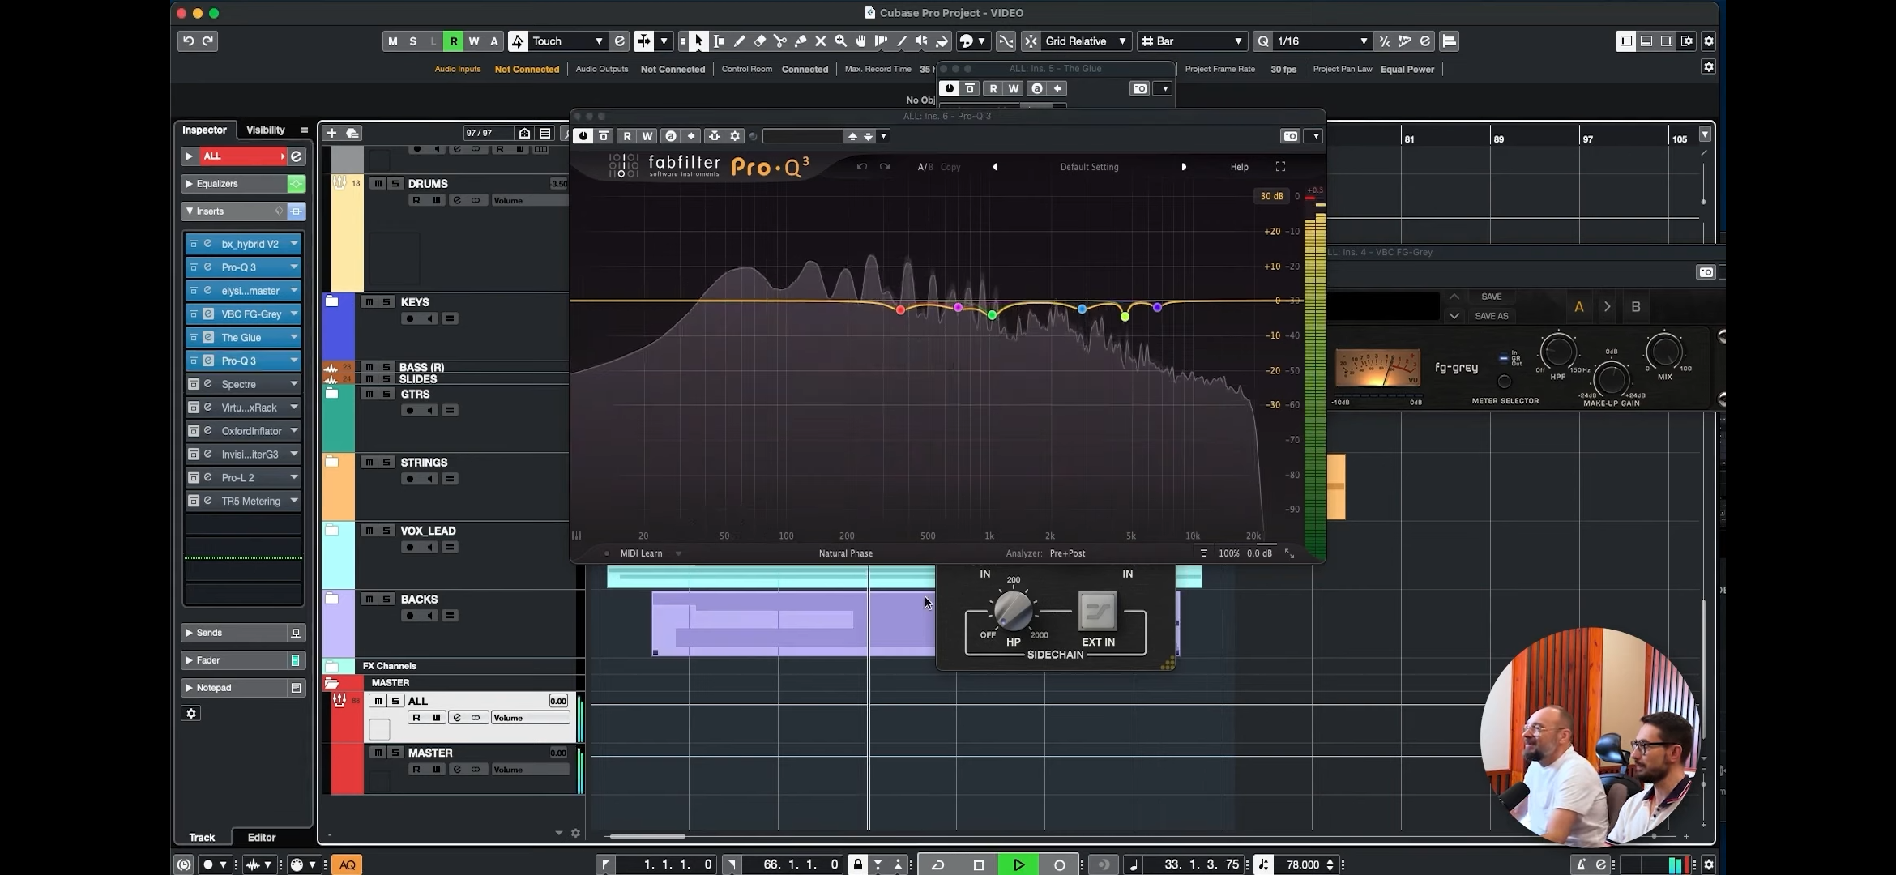Image resolution: width=1896 pixels, height=875 pixels.
Task: Toggle EXT IN sidechain switch
Action: pos(1098,611)
